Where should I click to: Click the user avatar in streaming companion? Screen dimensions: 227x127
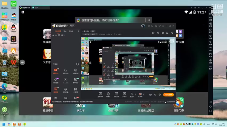[x=143, y=26]
